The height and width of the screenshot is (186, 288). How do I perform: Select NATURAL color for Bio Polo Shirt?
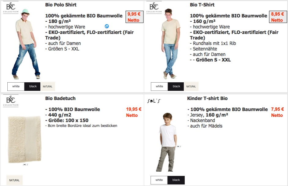(x=48, y=86)
